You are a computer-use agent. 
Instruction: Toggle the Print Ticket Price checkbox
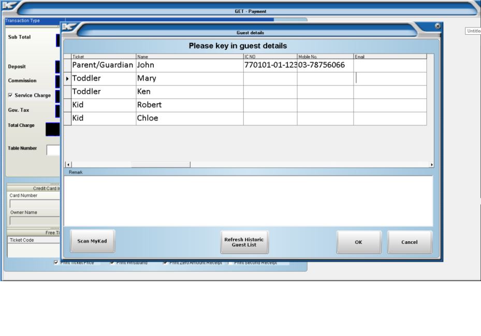click(x=56, y=262)
